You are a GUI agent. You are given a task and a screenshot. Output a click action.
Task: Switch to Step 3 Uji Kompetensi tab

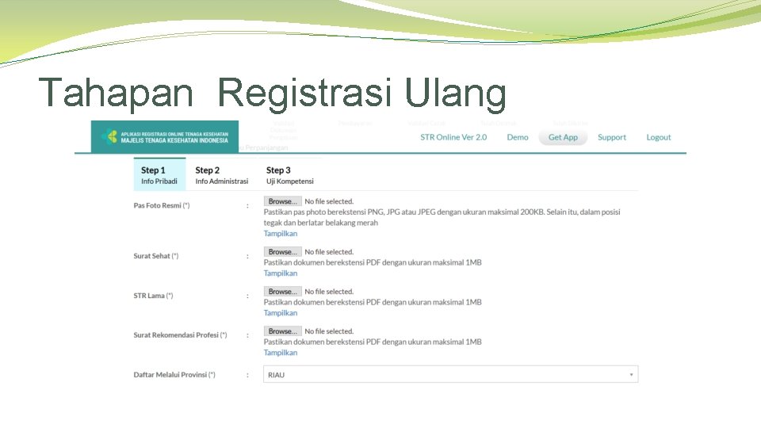(x=290, y=174)
